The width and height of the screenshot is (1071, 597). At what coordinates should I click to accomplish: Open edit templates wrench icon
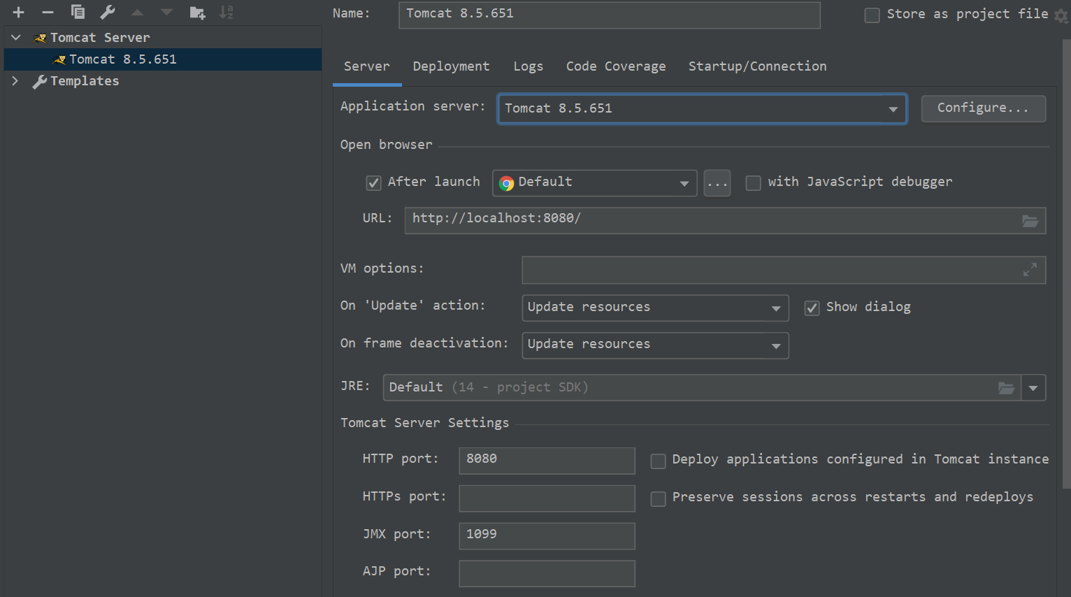(108, 13)
